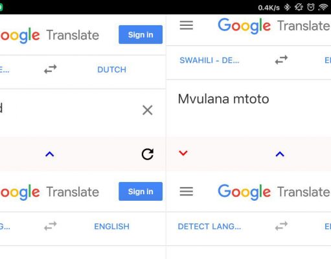331x259 pixels.
Task: Open SWAHILI - DE... source language selector
Action: point(209,60)
